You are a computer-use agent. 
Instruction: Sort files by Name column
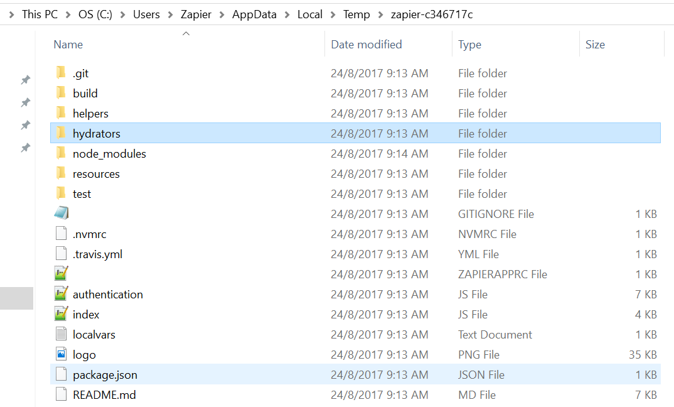pyautogui.click(x=68, y=45)
